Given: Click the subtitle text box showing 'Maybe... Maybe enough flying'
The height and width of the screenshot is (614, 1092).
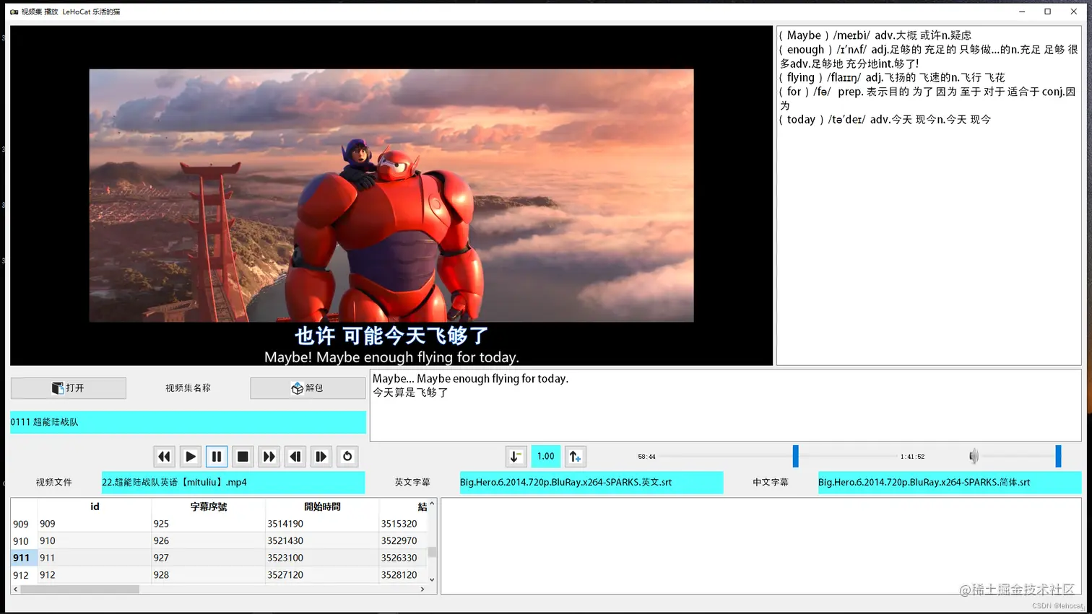Looking at the screenshot, I should point(725,405).
